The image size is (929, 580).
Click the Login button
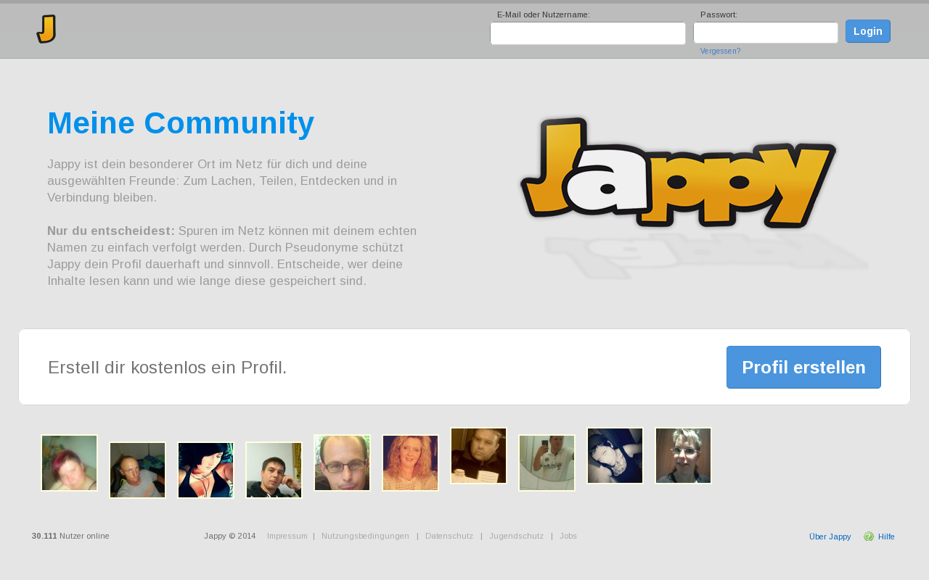pyautogui.click(x=868, y=31)
